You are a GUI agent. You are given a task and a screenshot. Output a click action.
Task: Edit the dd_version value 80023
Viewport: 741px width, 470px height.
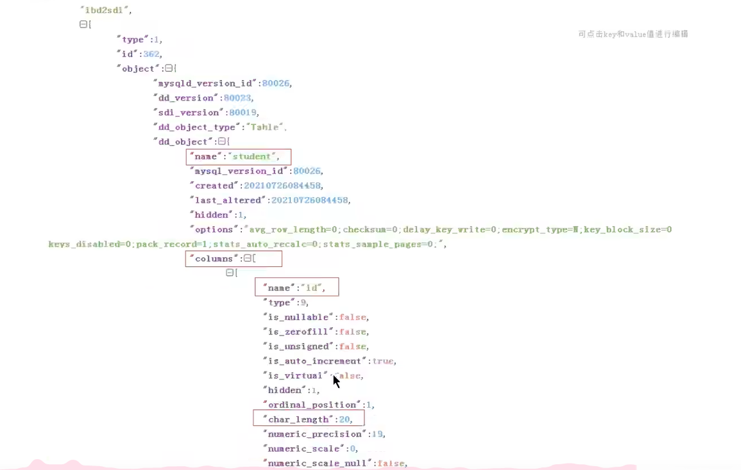(x=237, y=98)
